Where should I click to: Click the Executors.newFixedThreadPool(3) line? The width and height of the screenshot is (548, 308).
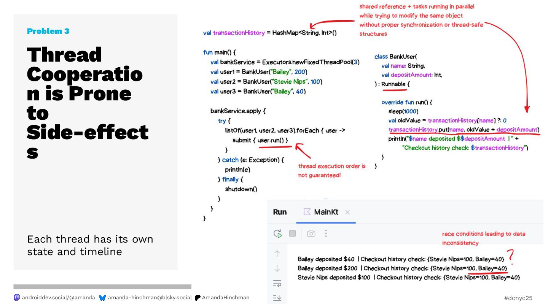[x=285, y=62]
